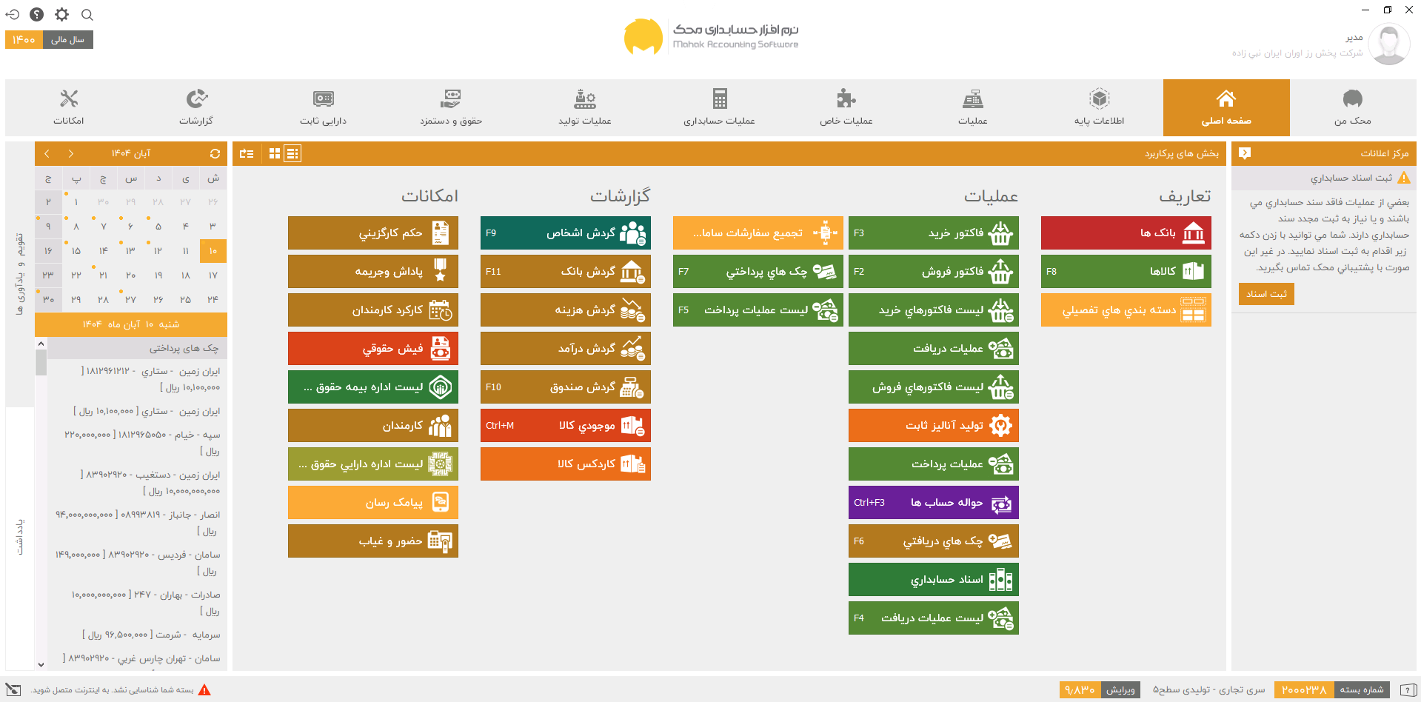Open account transfer (حواله حساب ها) tile
The image size is (1421, 702).
tap(933, 502)
